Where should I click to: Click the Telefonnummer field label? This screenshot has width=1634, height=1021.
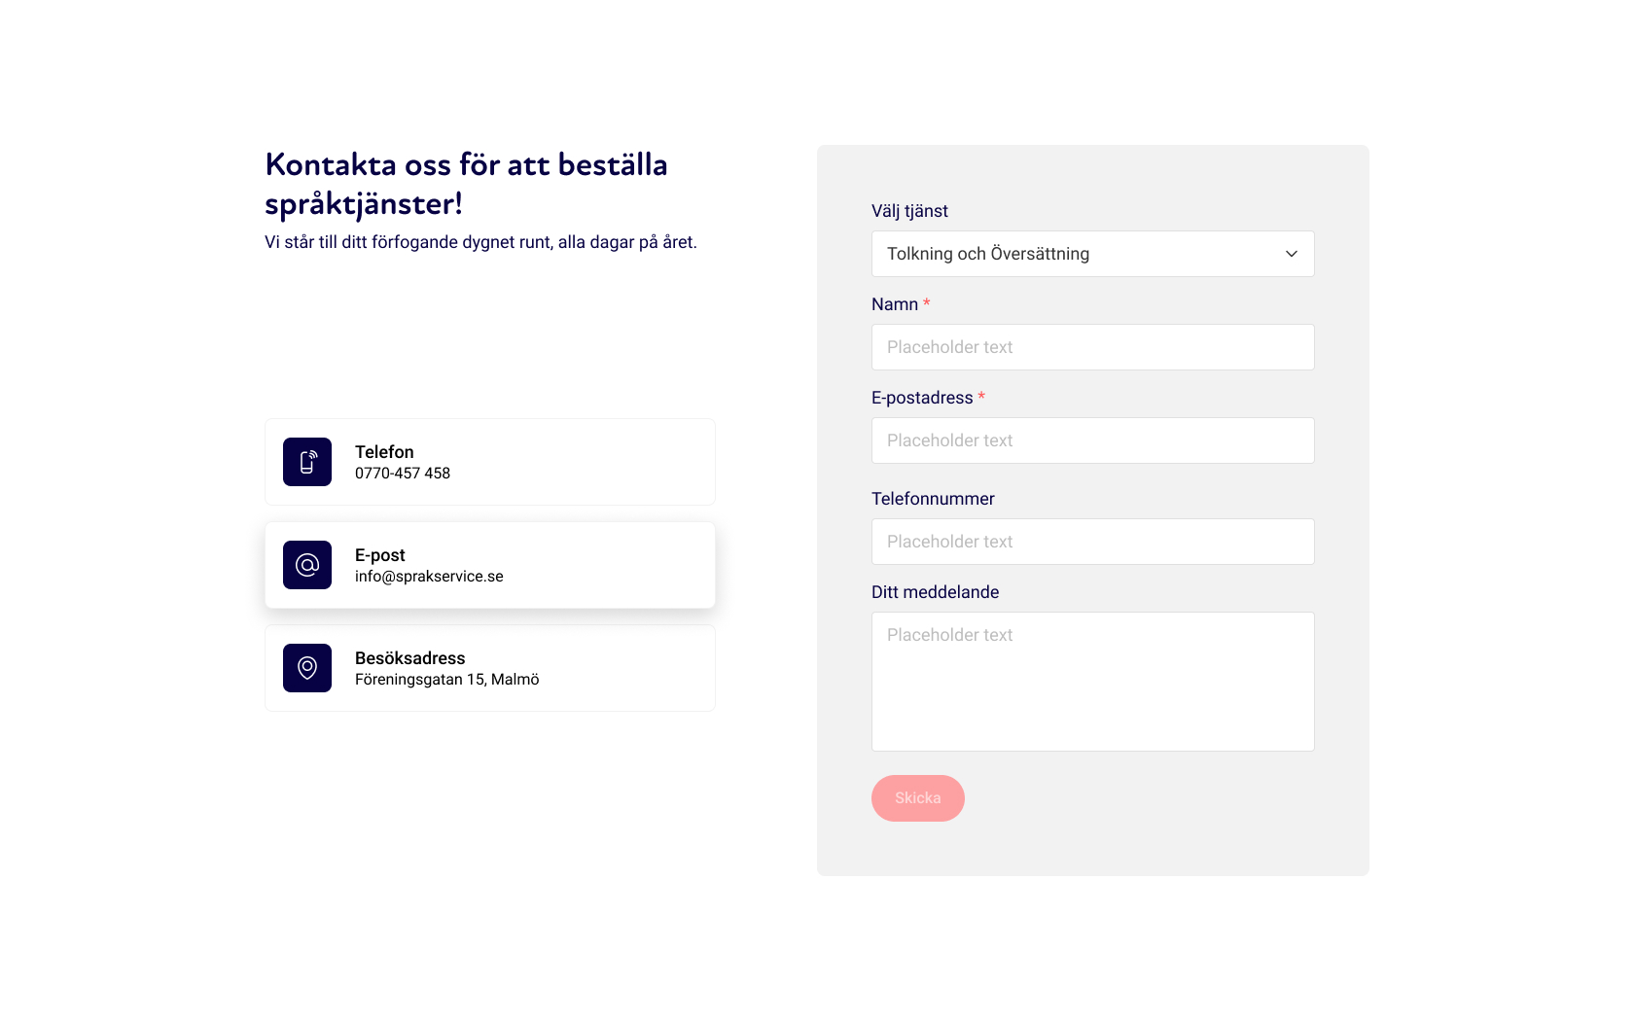coord(933,499)
